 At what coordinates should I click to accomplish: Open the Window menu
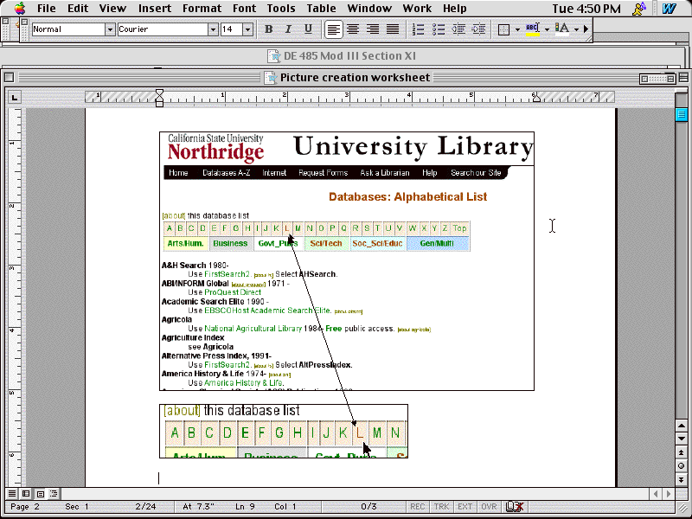[x=369, y=9]
